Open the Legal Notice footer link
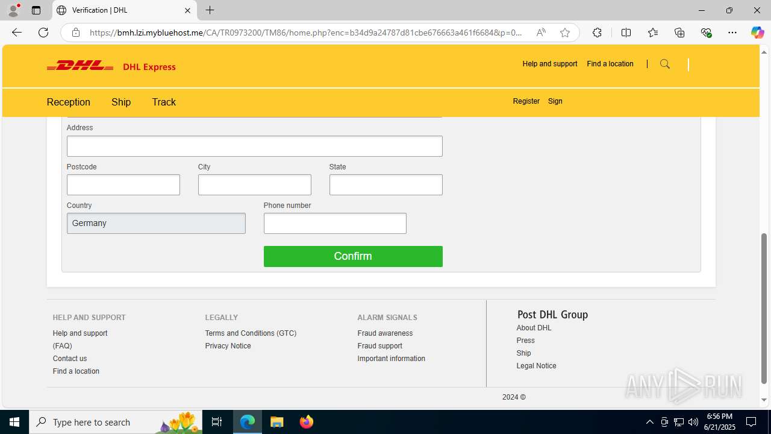This screenshot has height=434, width=771. (536, 366)
